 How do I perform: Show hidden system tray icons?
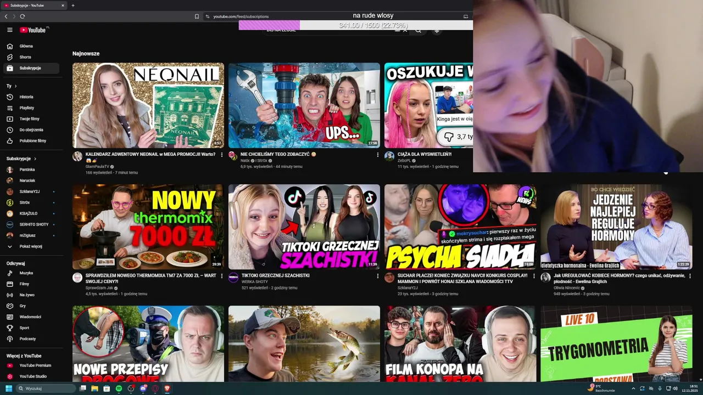tap(633, 388)
